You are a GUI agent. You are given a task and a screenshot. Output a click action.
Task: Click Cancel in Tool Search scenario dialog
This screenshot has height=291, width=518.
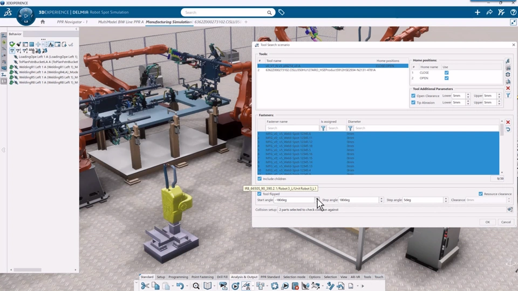(506, 222)
